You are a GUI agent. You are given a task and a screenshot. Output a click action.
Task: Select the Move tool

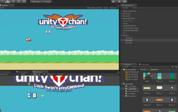[8, 2]
